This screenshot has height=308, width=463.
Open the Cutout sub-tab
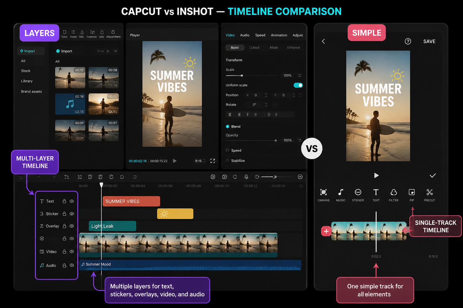[254, 48]
